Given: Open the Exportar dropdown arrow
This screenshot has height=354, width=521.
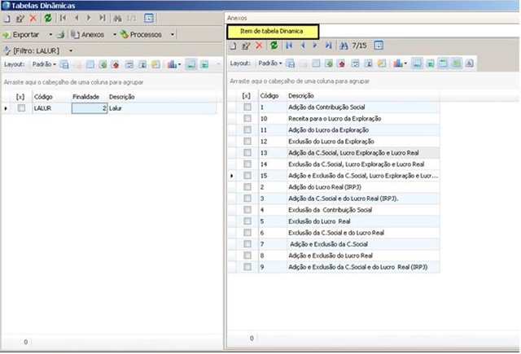Looking at the screenshot, I should tap(50, 34).
